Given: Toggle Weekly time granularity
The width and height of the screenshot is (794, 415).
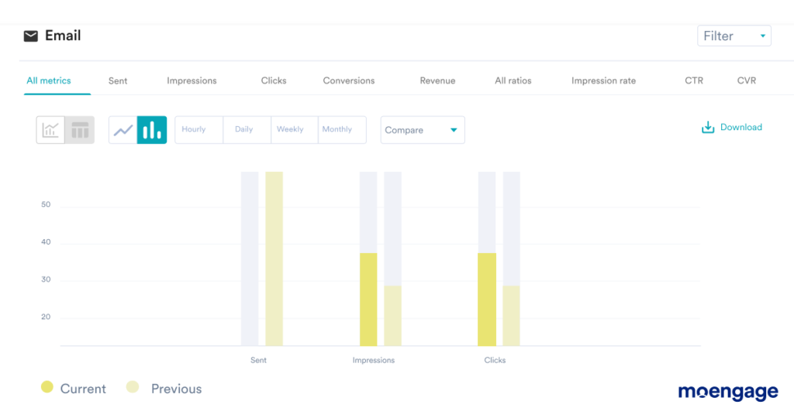Looking at the screenshot, I should 290,130.
